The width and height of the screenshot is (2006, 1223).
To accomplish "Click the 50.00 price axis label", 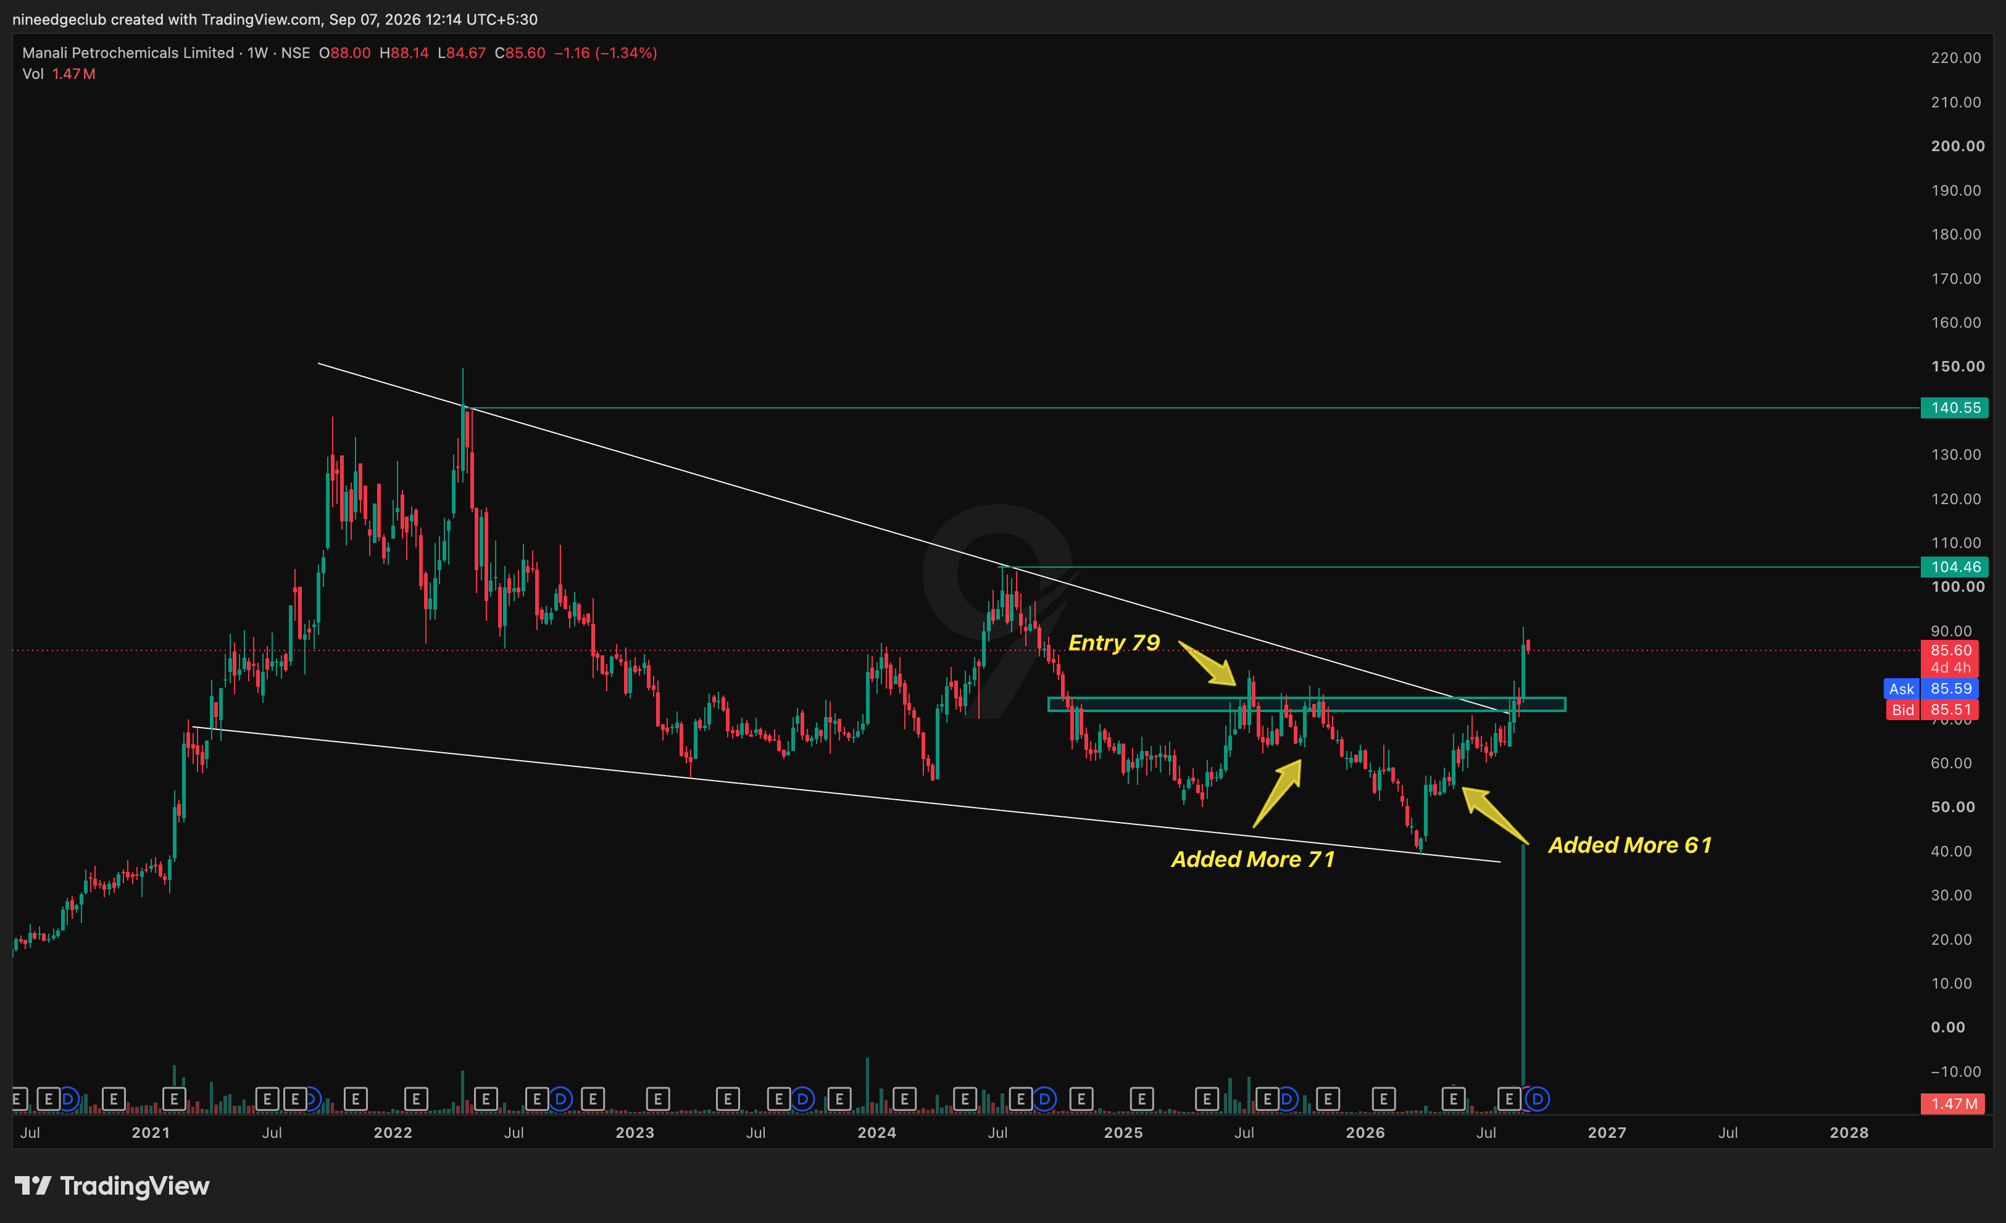I will (1952, 807).
